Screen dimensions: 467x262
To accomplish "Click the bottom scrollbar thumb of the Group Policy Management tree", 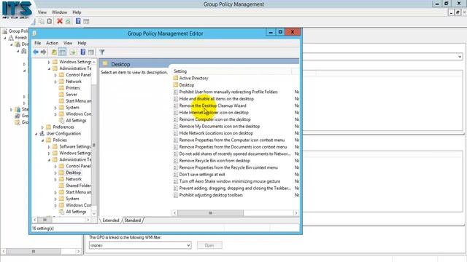I will click(34, 251).
